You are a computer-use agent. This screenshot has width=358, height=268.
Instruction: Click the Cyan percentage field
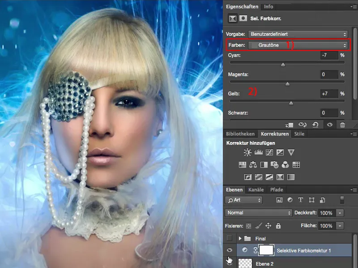329,55
